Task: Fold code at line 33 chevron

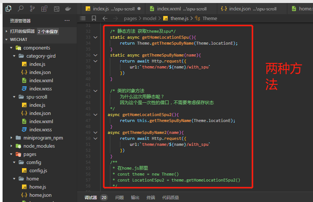Action: tap(96, 37)
